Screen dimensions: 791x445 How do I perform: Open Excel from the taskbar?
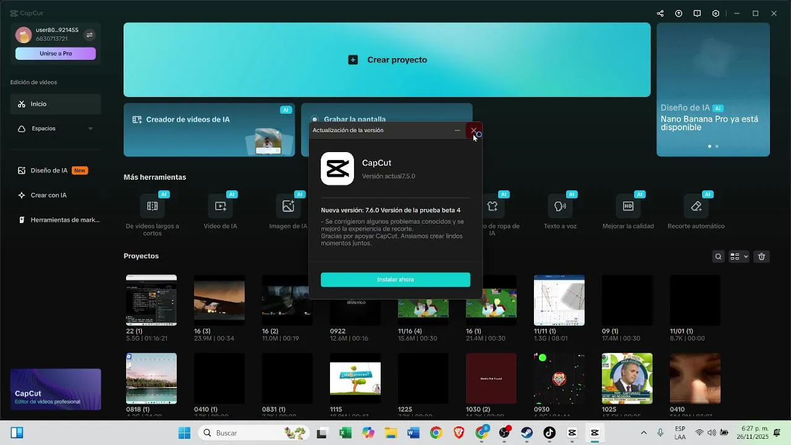(345, 433)
